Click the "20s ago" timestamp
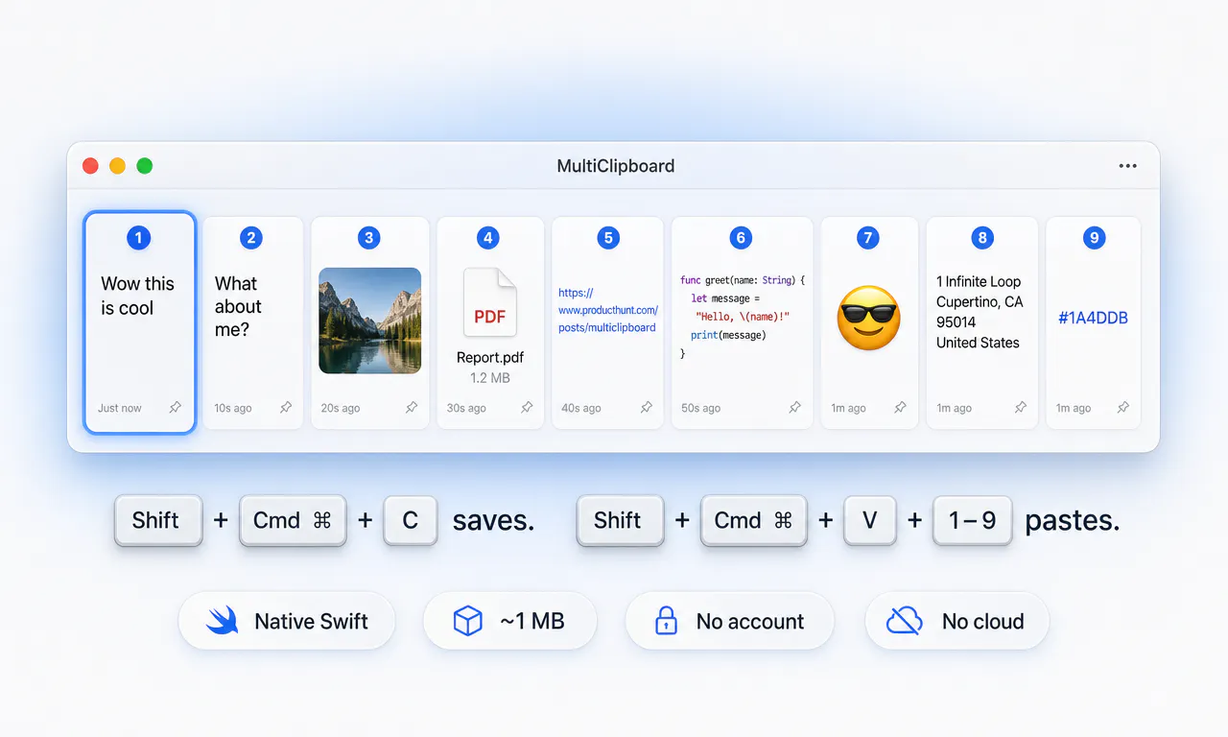1228x737 pixels. (341, 408)
